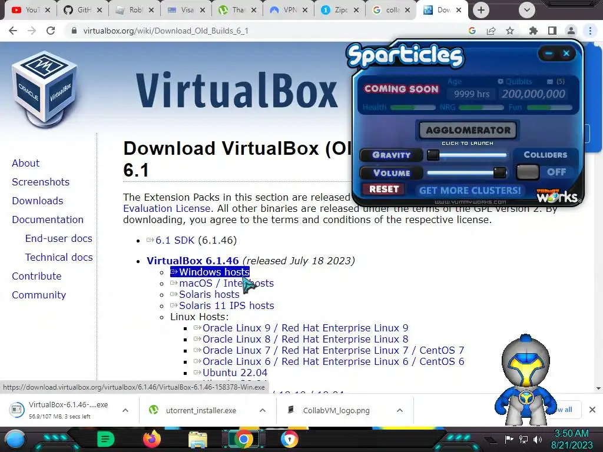Click the Sparticles Volume slider handle

pos(499,172)
